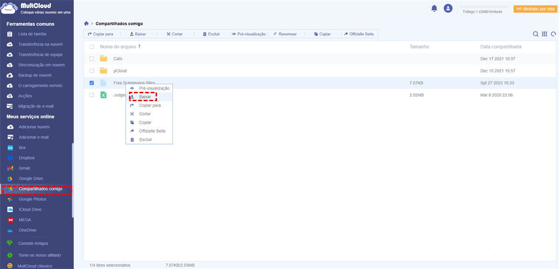Click Data compartilhada column header
This screenshot has height=269, width=559.
[501, 47]
